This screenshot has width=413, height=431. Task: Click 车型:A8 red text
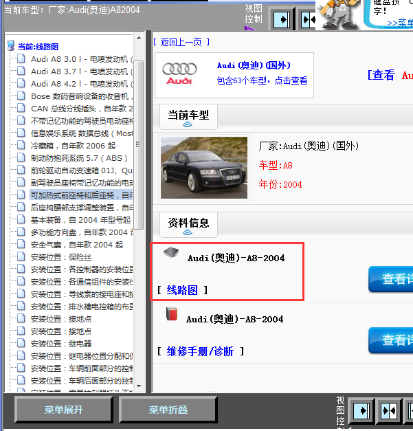coord(276,165)
